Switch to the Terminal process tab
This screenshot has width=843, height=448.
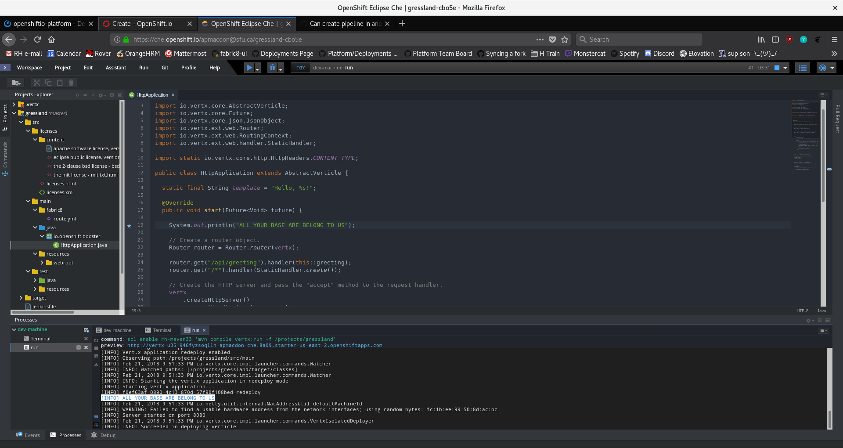pos(159,330)
